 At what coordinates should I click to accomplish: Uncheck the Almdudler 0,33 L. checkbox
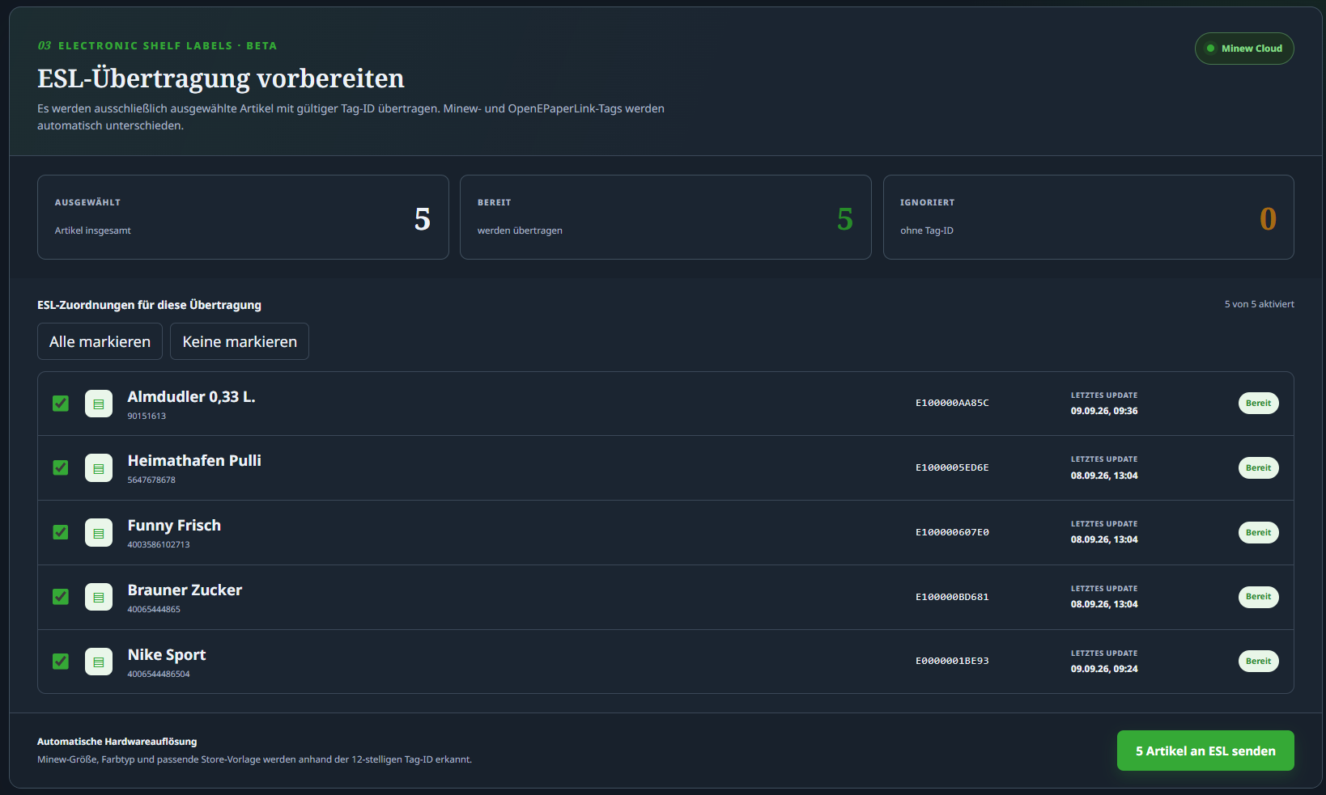pos(61,404)
